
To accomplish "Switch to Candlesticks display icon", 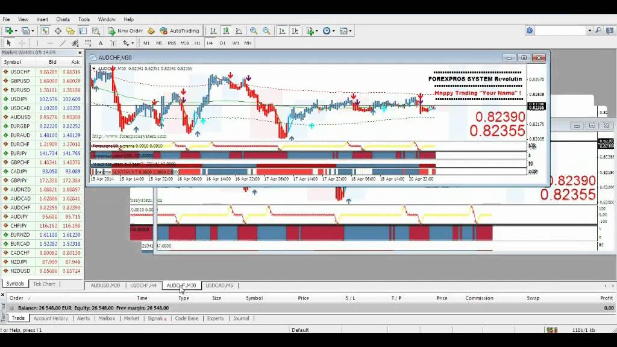I will click(x=226, y=31).
